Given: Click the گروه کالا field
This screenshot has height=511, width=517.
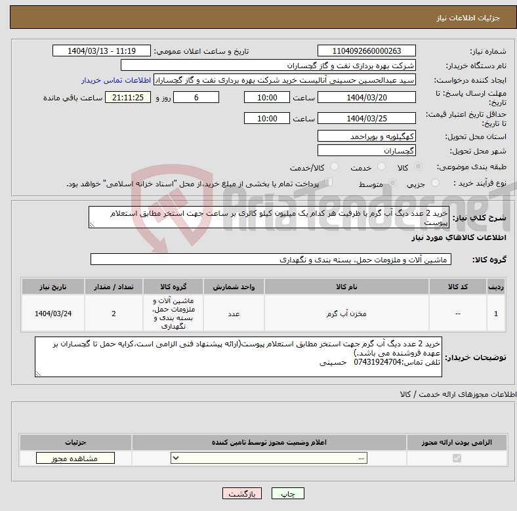Looking at the screenshot, I should pyautogui.click(x=271, y=259).
